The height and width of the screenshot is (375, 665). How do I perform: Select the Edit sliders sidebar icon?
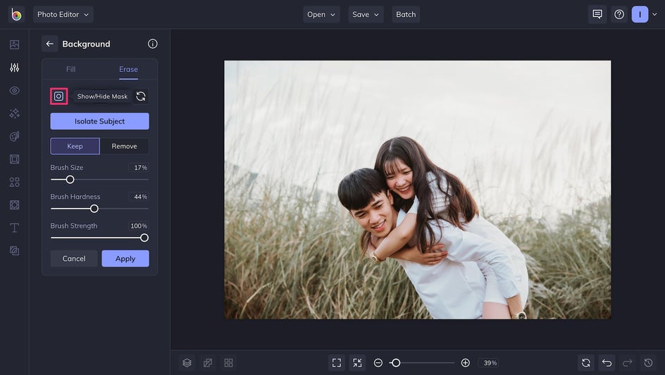click(x=14, y=68)
